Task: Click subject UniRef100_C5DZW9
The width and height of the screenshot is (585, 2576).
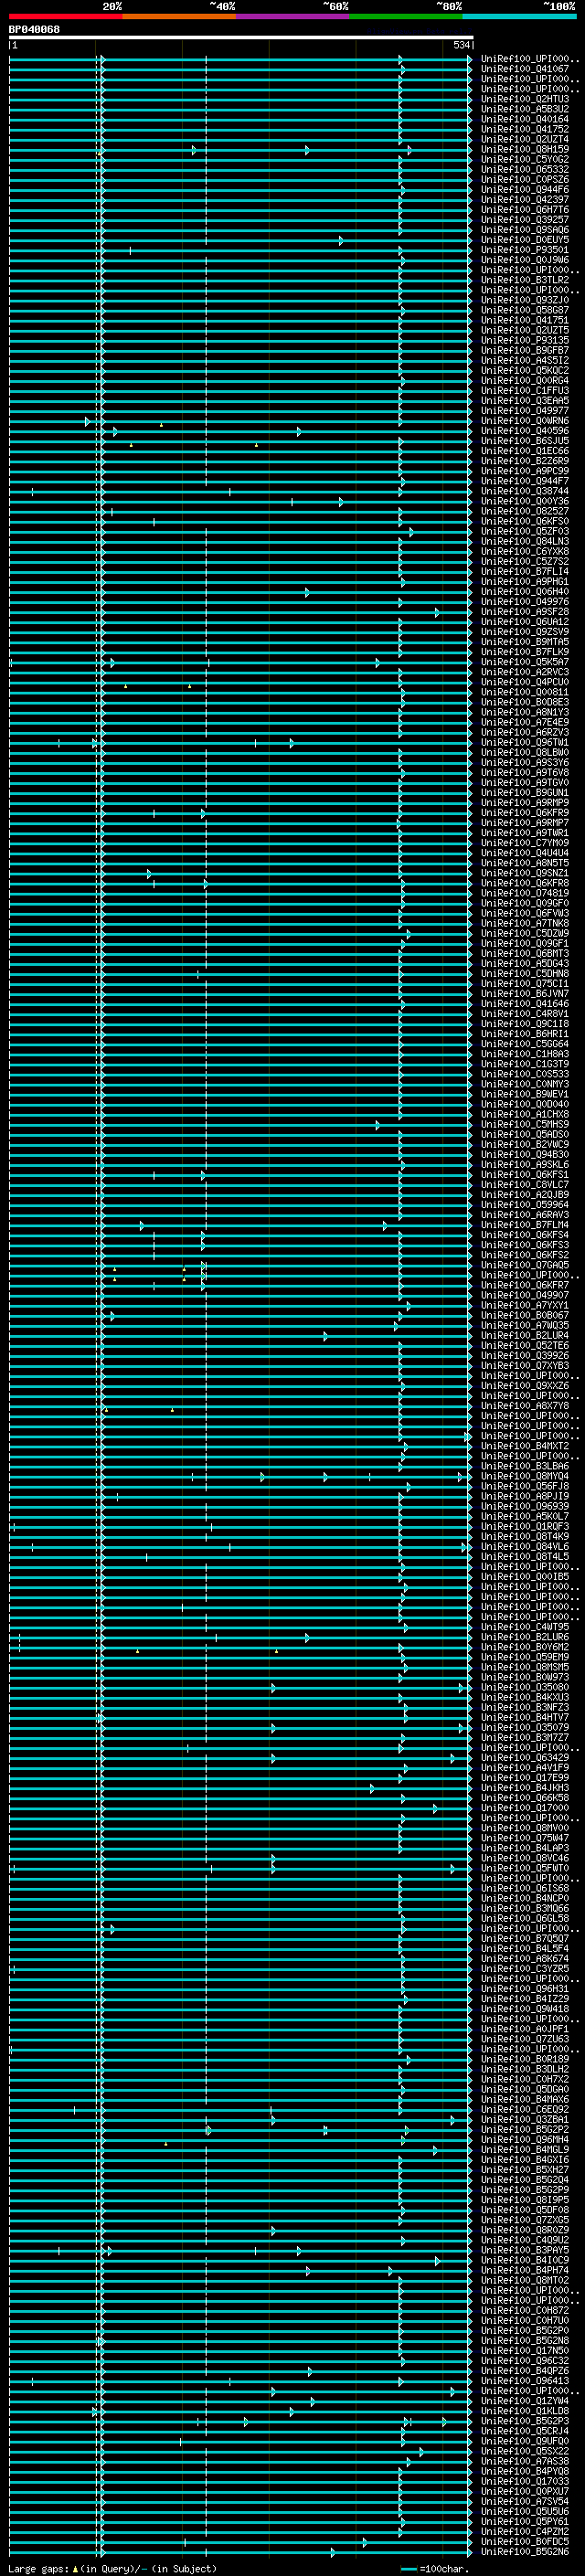Action: (x=525, y=934)
